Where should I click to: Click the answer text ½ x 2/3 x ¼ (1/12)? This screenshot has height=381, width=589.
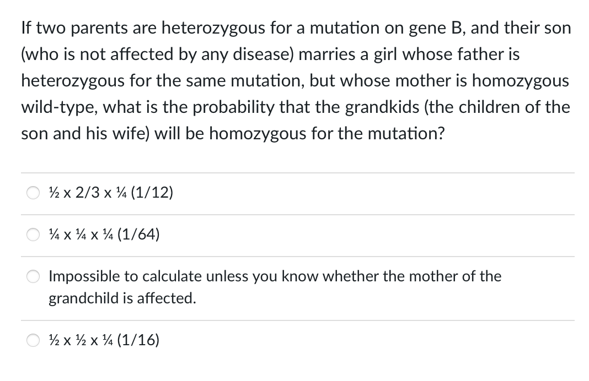tap(110, 193)
